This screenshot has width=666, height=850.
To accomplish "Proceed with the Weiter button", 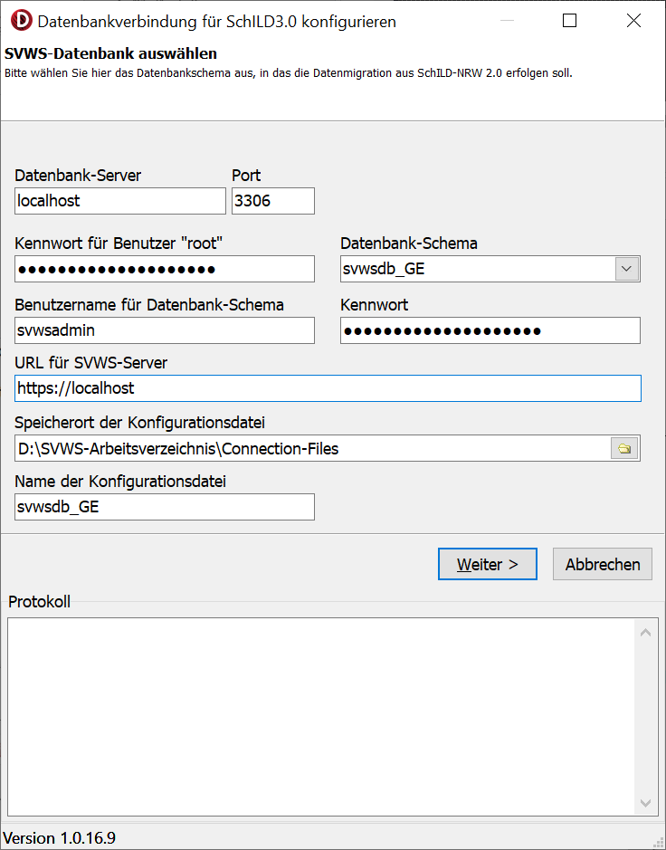I will [488, 564].
